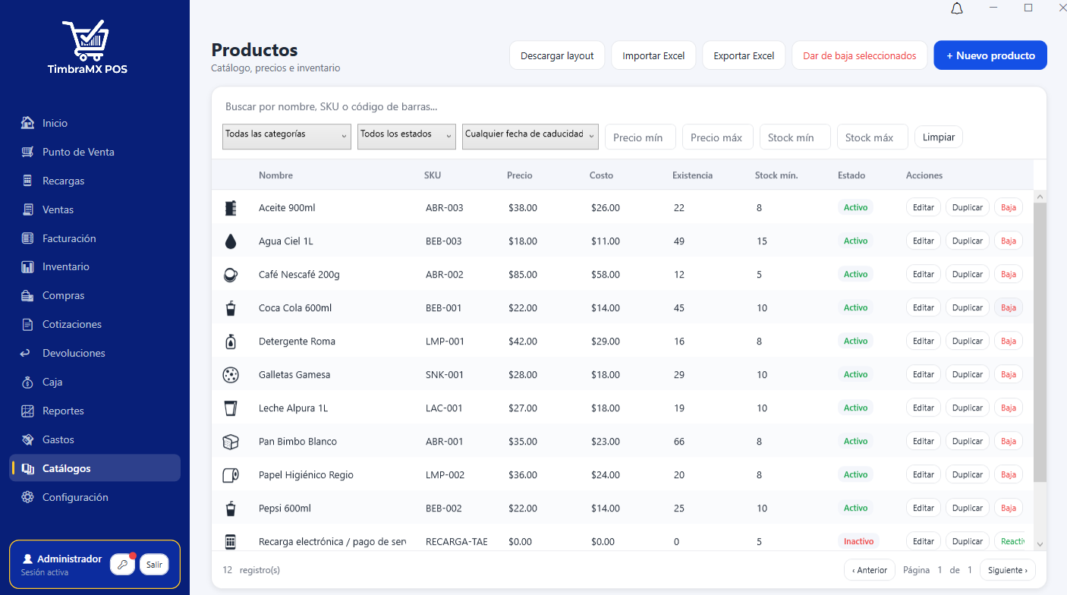1067x595 pixels.
Task: Click the TimbraMX POS cart logo
Action: tap(87, 40)
